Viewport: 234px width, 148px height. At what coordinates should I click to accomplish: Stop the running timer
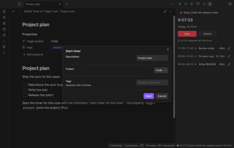tap(187, 34)
